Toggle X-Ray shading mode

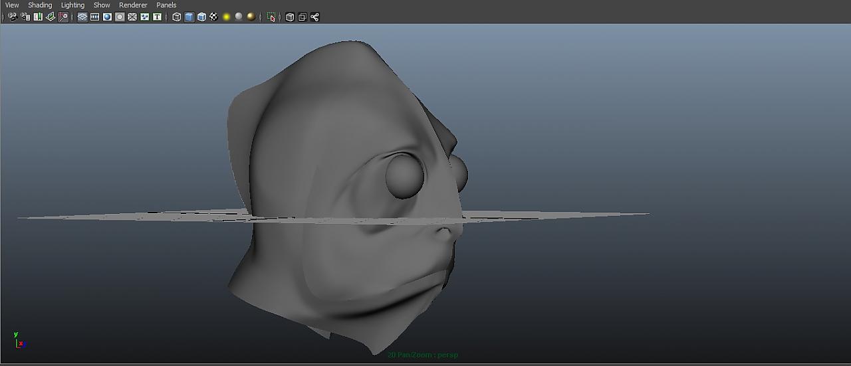pyautogui.click(x=290, y=17)
